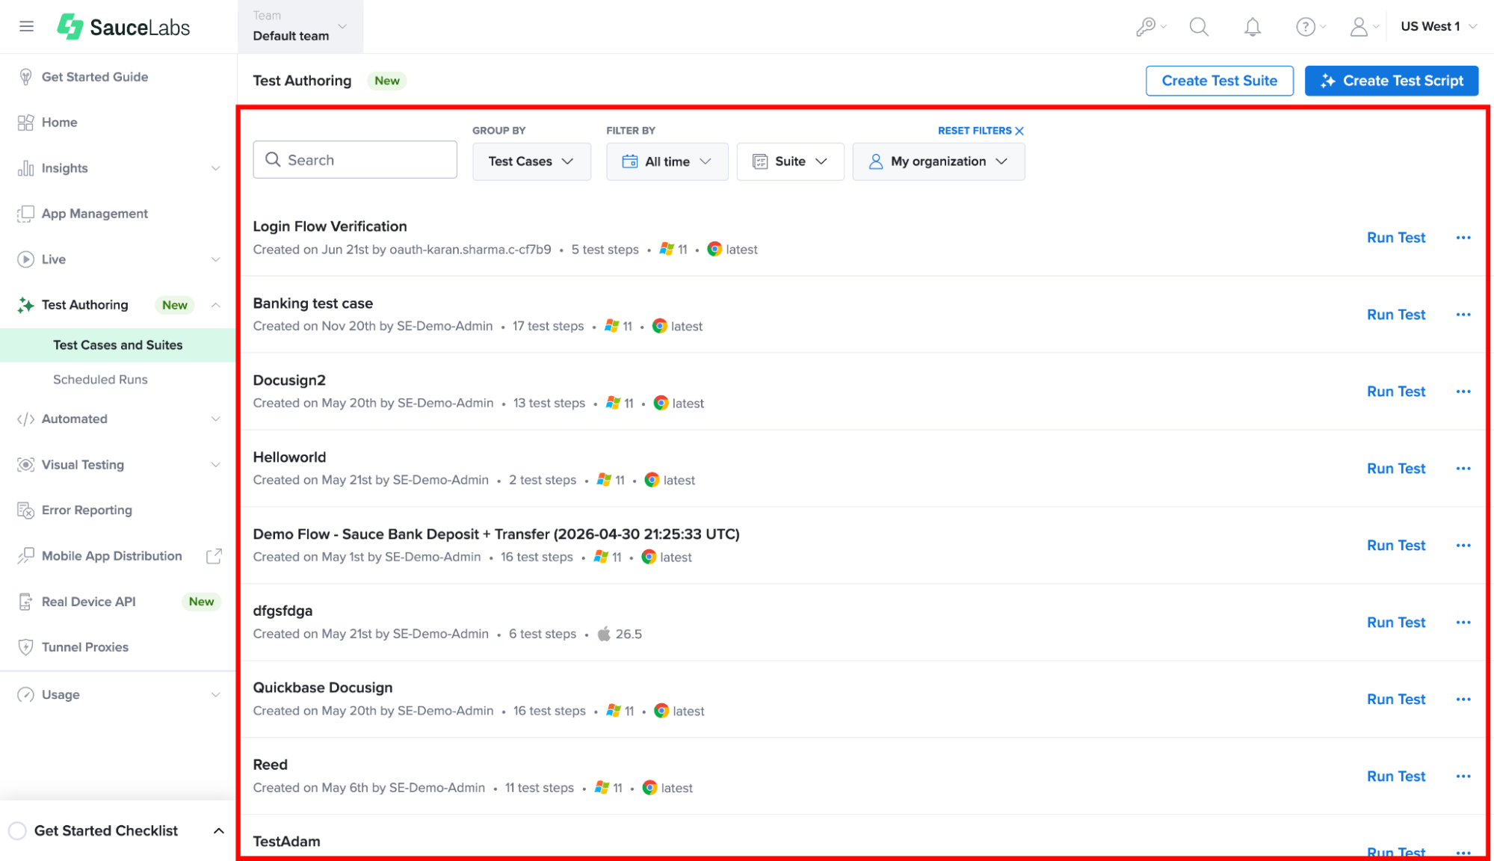Open the Group By Test Cases dropdown

pos(531,161)
